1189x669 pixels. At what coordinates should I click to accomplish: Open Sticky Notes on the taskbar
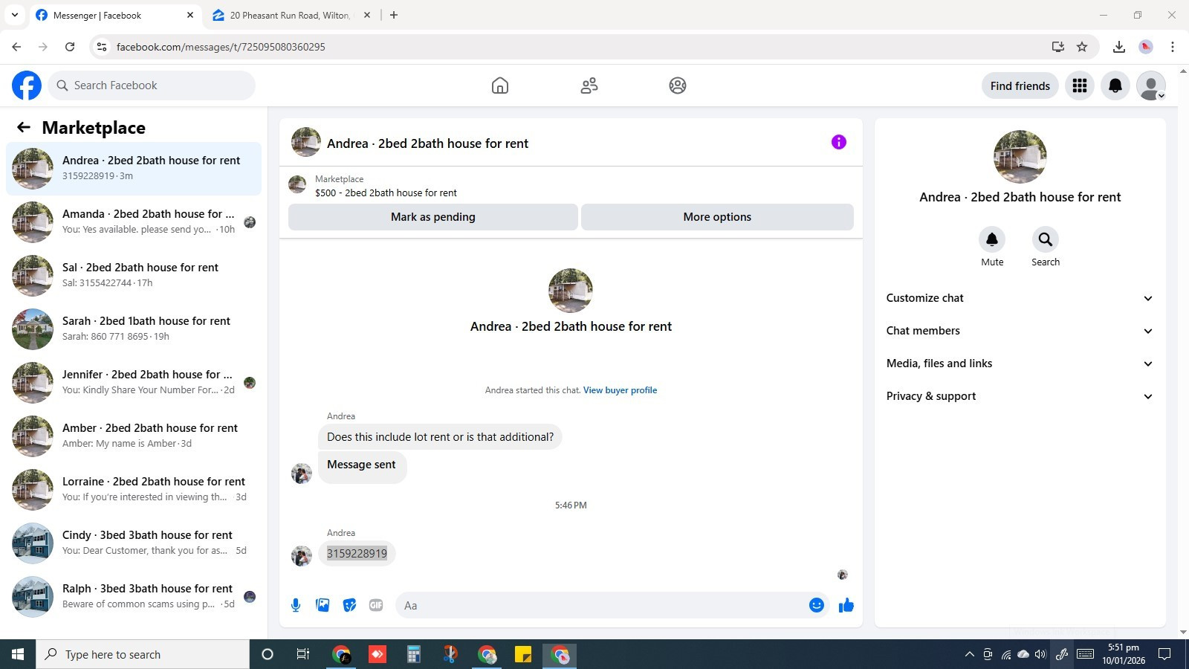523,654
